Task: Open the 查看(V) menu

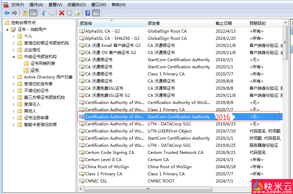Action: pos(55,5)
